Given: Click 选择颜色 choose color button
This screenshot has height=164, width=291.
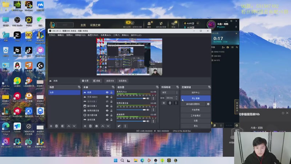Looking at the screenshot, I should pos(123,81).
